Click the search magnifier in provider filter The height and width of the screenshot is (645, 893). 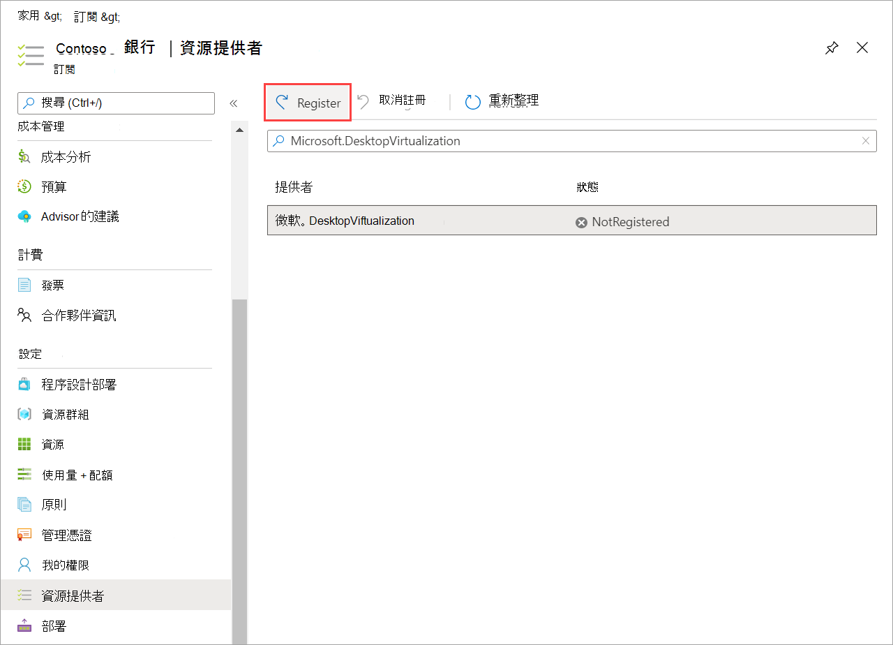[x=278, y=141]
